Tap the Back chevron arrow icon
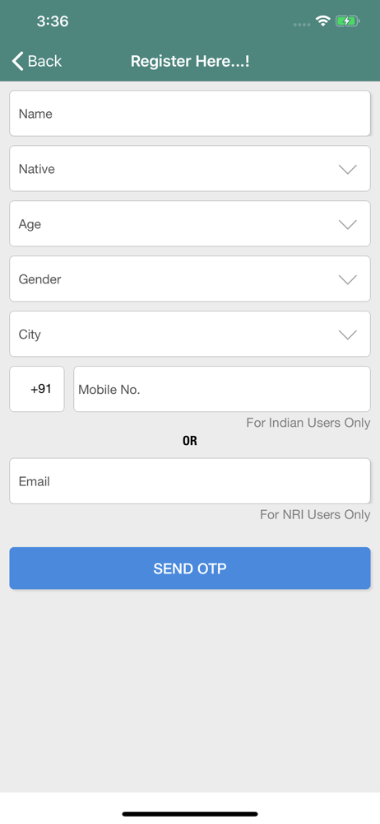 (18, 62)
